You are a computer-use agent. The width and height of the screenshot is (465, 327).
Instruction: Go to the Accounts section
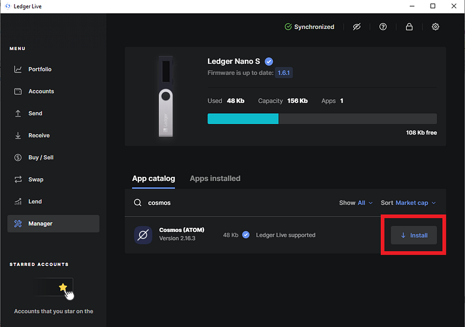[x=53, y=92]
